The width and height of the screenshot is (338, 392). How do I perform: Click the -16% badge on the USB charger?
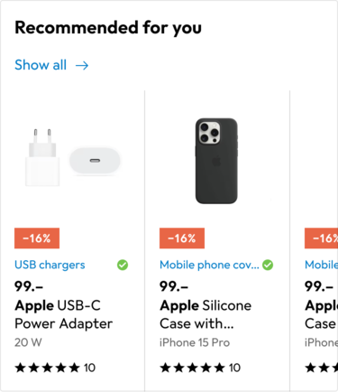pos(37,238)
